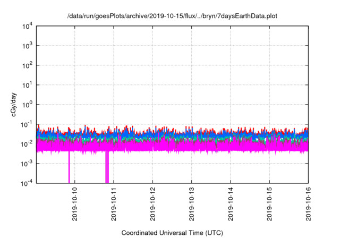This screenshot has height=238, width=340.
Task: Click the 10^1 y-axis tick label
Action: point(27,85)
